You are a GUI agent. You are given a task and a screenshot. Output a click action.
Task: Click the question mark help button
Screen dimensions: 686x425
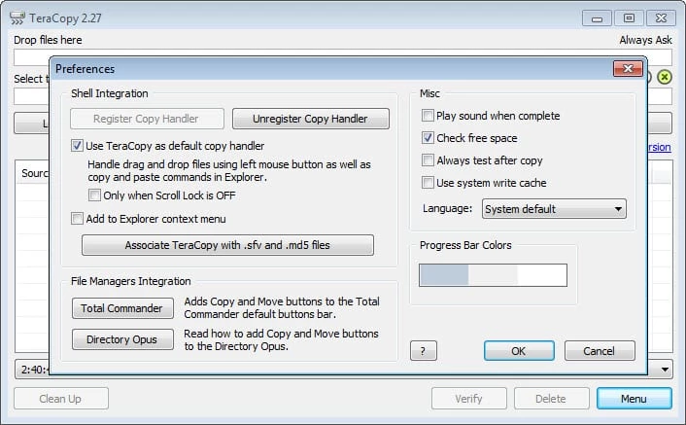423,351
